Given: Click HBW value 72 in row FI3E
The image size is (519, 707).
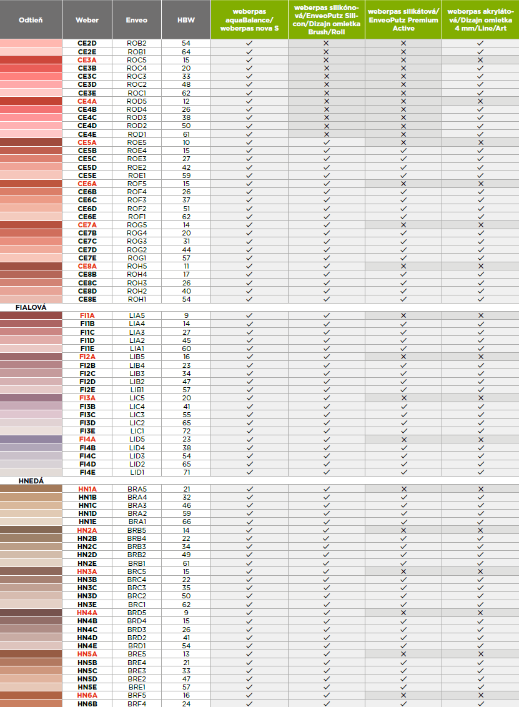Looking at the screenshot, I should [186, 431].
